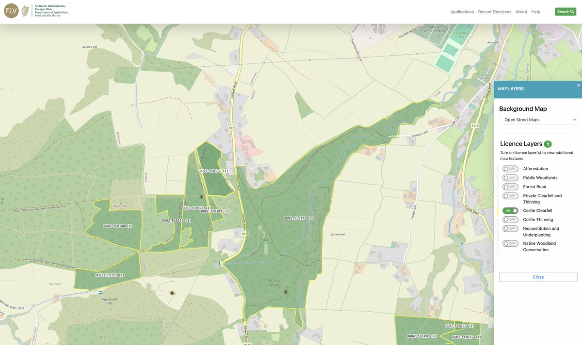The height and width of the screenshot is (345, 582).
Task: Turn on the Coillte Thinning layer
Action: pyautogui.click(x=510, y=219)
